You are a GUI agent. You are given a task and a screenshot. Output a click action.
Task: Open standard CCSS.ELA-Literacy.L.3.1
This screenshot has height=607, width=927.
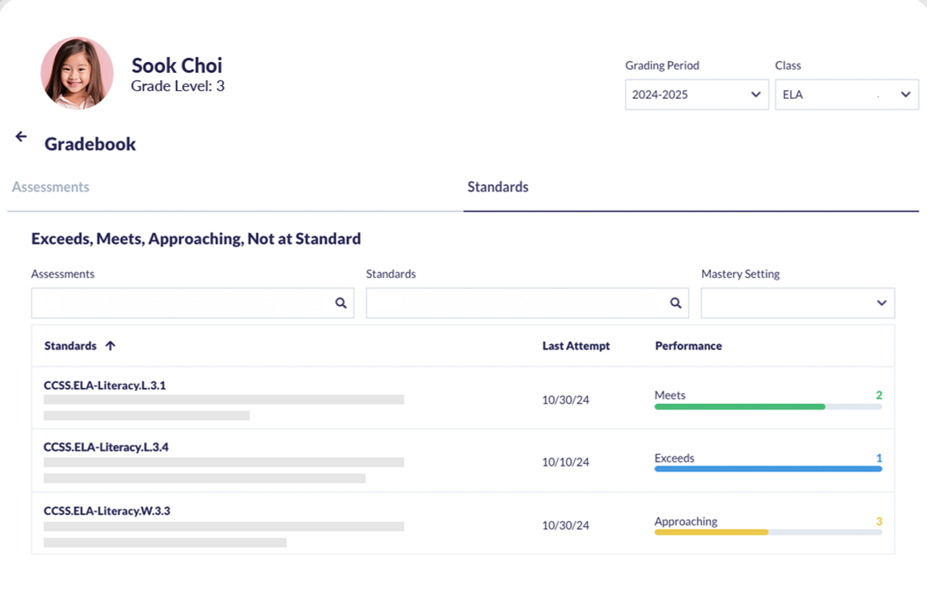(105, 386)
